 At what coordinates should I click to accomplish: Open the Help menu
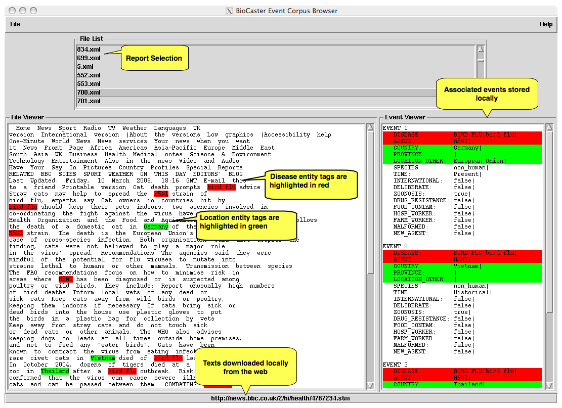(x=546, y=24)
